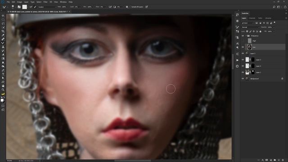Open the current brush load swatch dropdown
288x162 pixels.
tap(28, 7)
